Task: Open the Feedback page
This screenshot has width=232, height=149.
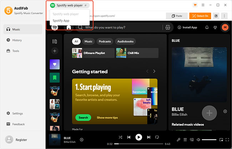Action: [x=16, y=124]
